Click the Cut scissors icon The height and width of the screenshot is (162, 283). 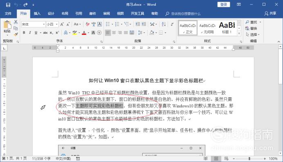[x=16, y=22]
